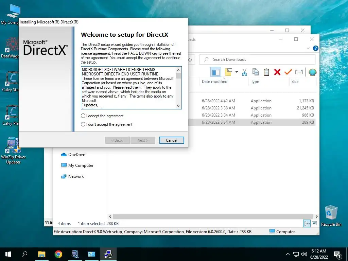Select the 986 KB application row
This screenshot has height=261, width=348.
[x=252, y=115]
